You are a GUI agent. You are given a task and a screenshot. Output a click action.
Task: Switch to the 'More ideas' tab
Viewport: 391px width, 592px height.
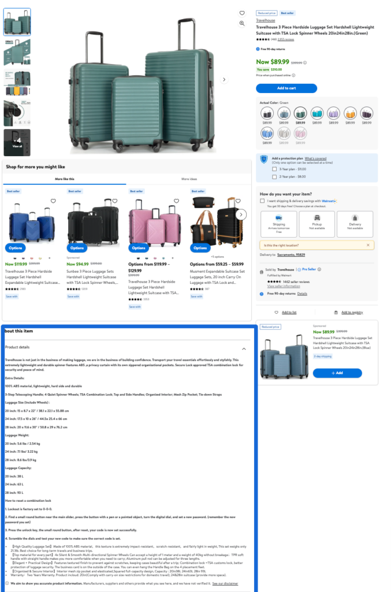pyautogui.click(x=189, y=179)
